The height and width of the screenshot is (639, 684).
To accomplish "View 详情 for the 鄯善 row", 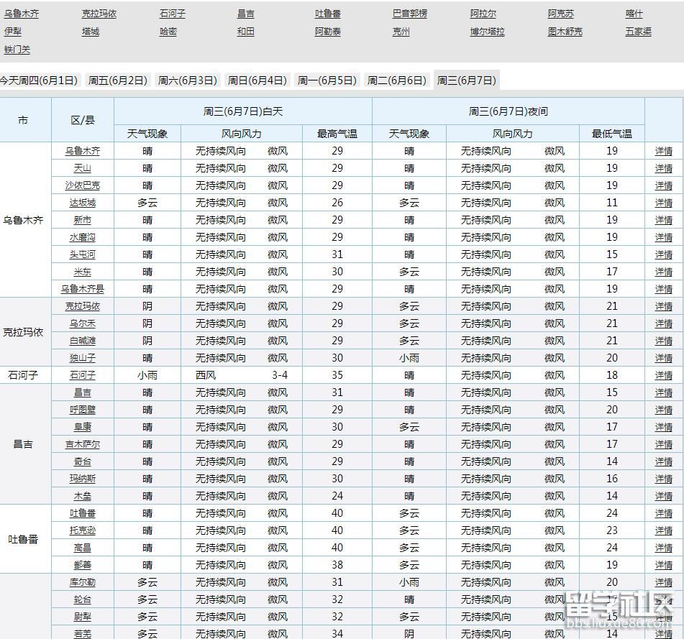I will [x=662, y=565].
